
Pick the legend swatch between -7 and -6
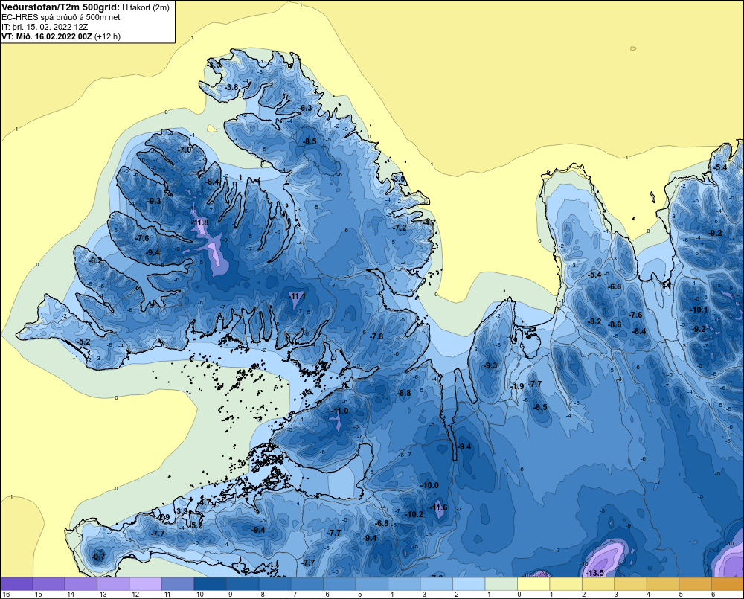(x=307, y=584)
